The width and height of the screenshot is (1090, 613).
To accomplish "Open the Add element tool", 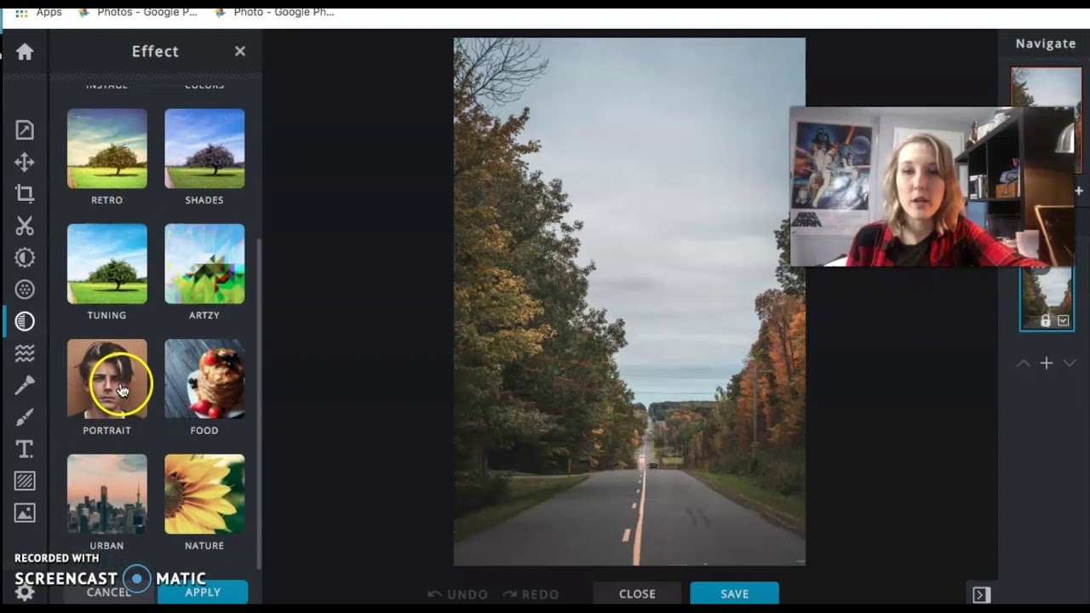I will [x=25, y=481].
